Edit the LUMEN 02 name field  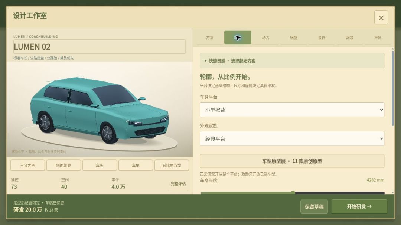(100, 47)
